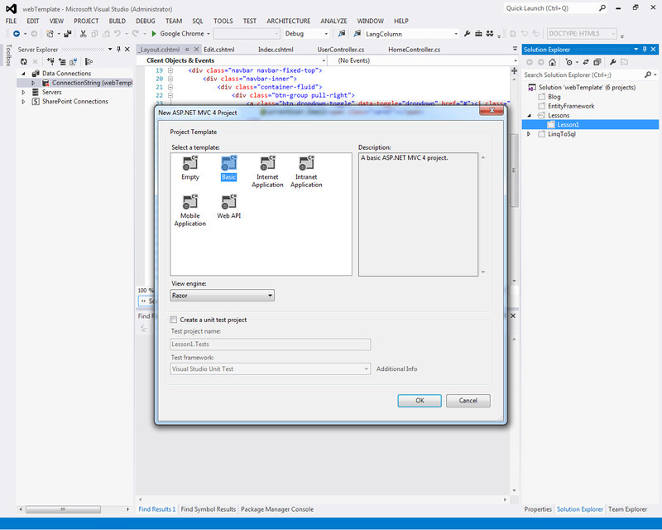This screenshot has height=530, width=662.
Task: Close the New ASP.NET MVC 4 Project dialog
Action: click(x=492, y=110)
